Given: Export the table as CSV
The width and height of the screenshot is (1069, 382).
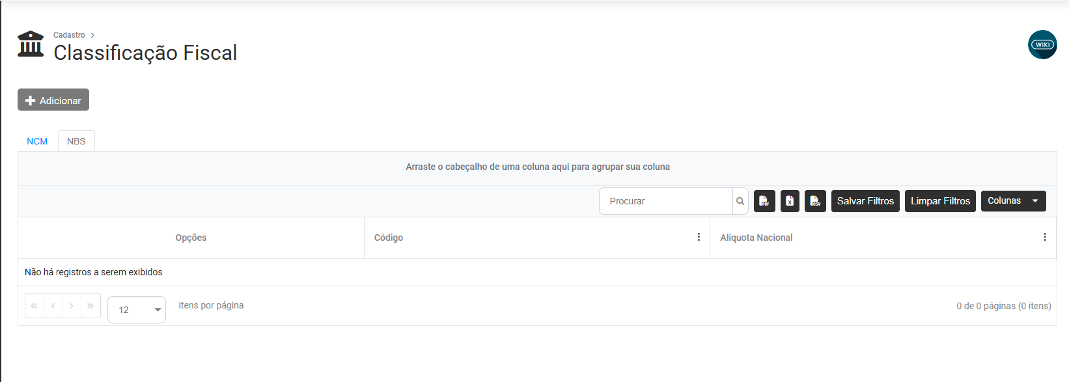Looking at the screenshot, I should [x=815, y=201].
